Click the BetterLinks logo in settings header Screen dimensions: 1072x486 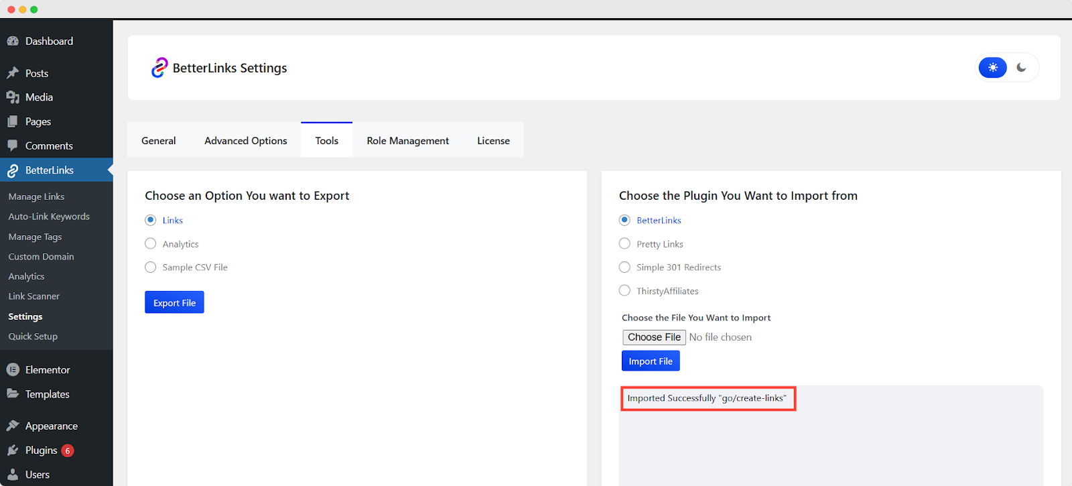pos(159,68)
